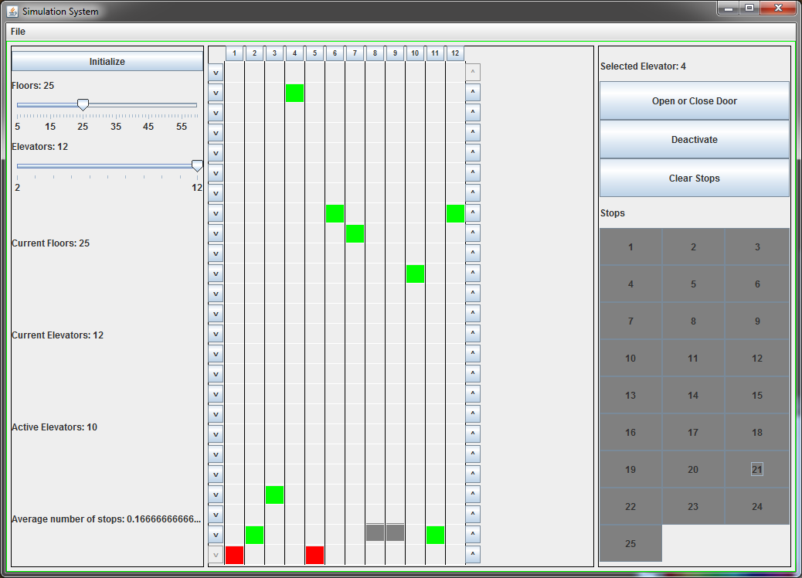
Task: Toggle stop 1 in the Stops grid
Action: [x=630, y=247]
